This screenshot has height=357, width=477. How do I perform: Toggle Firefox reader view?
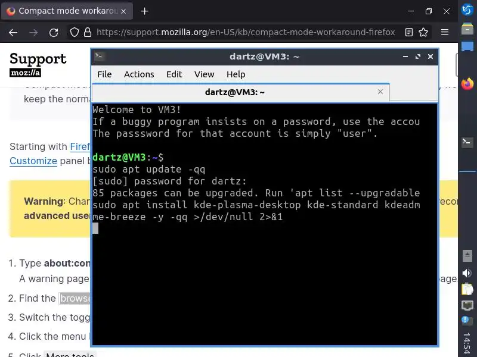point(409,32)
